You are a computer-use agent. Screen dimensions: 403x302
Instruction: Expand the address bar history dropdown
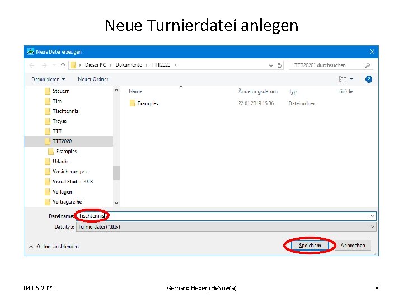271,65
